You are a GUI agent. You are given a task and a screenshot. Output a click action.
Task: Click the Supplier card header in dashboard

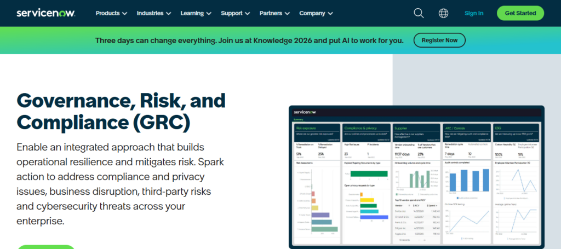pyautogui.click(x=416, y=132)
